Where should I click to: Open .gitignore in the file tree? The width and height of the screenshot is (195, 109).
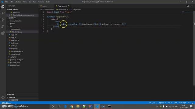[22, 57]
